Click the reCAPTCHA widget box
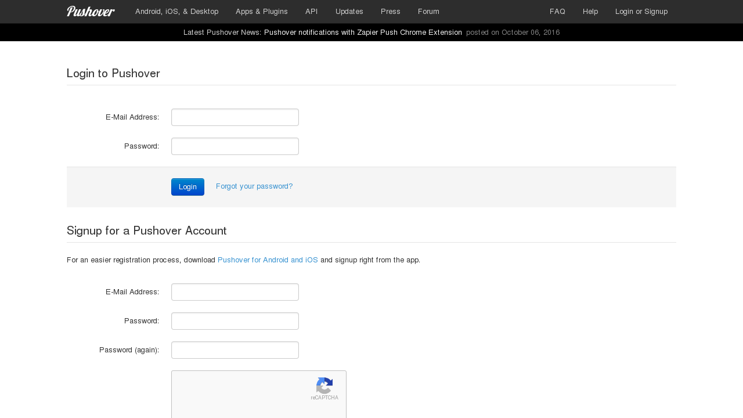Image resolution: width=743 pixels, height=418 pixels. pyautogui.click(x=259, y=394)
